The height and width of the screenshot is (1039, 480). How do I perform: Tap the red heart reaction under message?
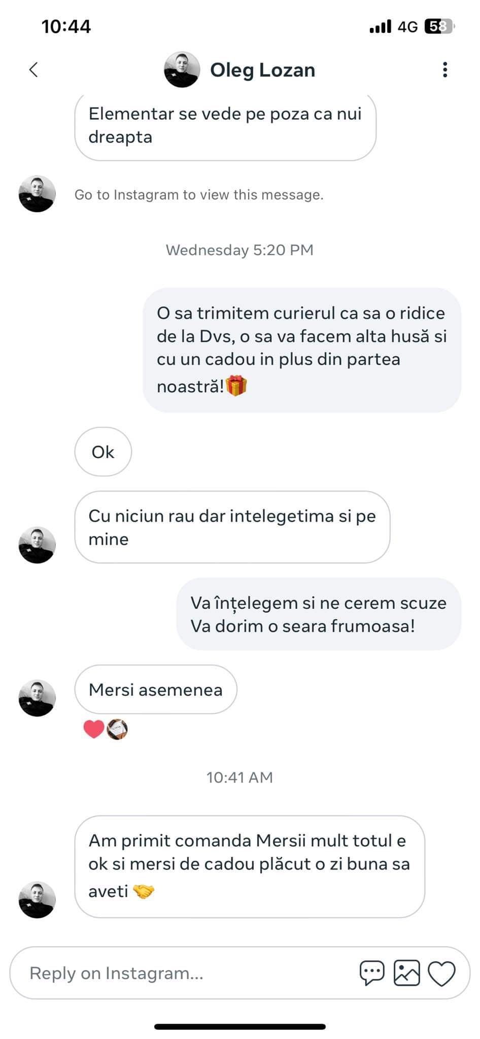tap(94, 729)
